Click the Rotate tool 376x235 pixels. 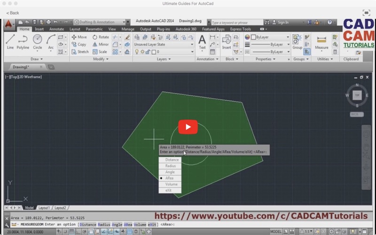tap(101, 37)
